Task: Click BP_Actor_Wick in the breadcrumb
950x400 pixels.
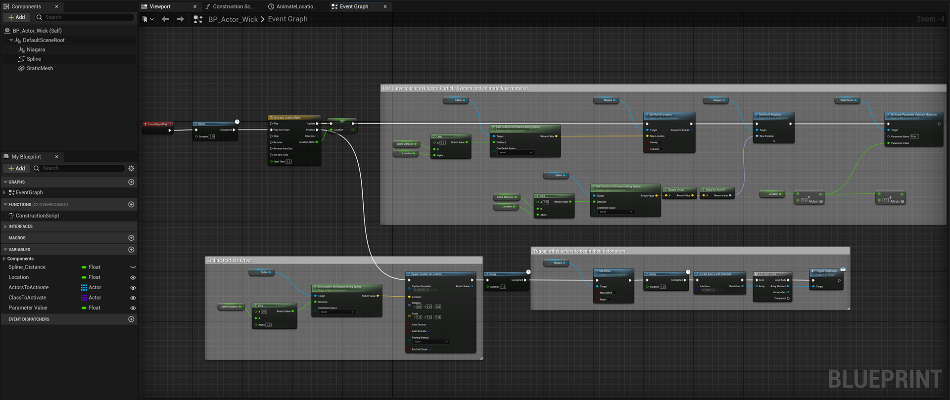Action: coord(233,19)
